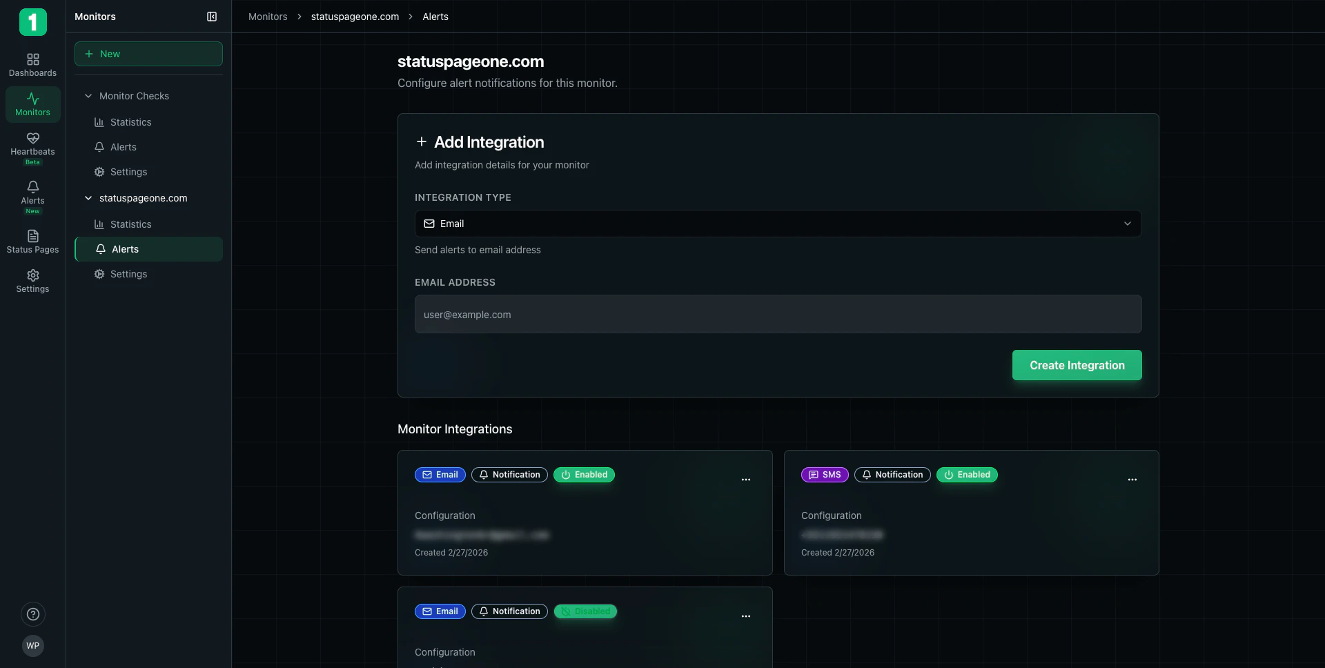The image size is (1325, 668).
Task: Click Notification badge on SMS card
Action: [x=892, y=475]
